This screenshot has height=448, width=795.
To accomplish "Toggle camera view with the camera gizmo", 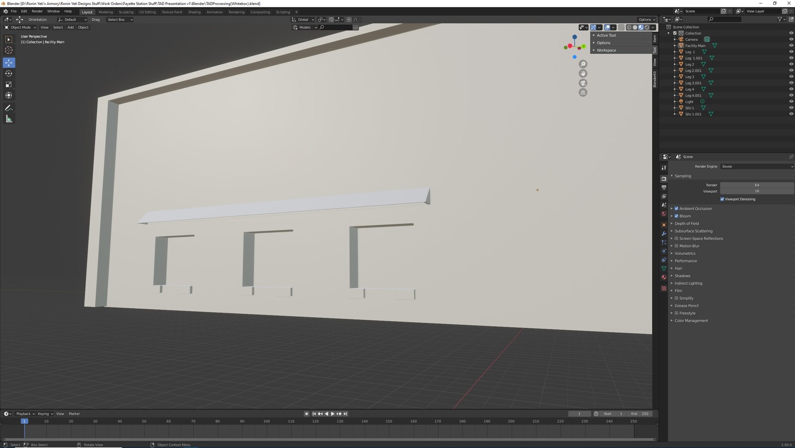I will click(x=583, y=83).
